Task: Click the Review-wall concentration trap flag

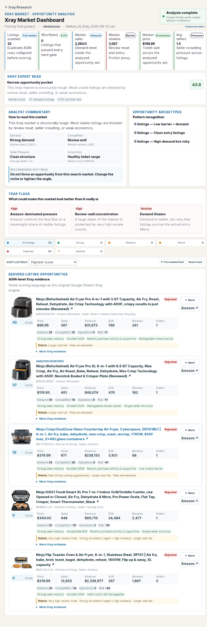Action: (x=105, y=219)
